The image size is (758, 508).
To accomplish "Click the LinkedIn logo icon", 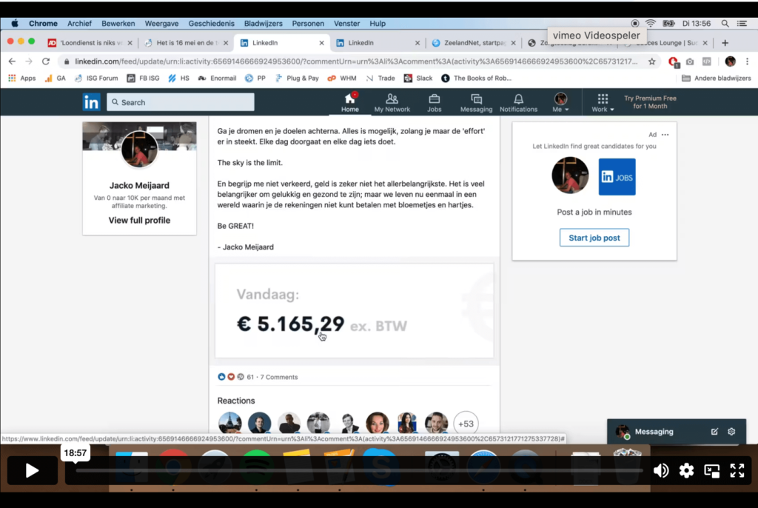I will click(91, 102).
